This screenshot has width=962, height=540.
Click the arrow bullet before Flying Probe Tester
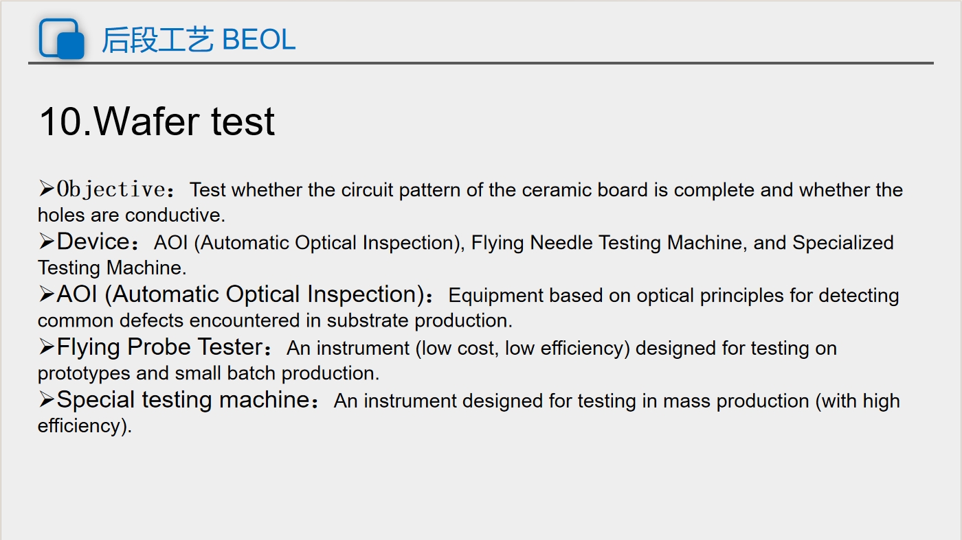pos(46,347)
